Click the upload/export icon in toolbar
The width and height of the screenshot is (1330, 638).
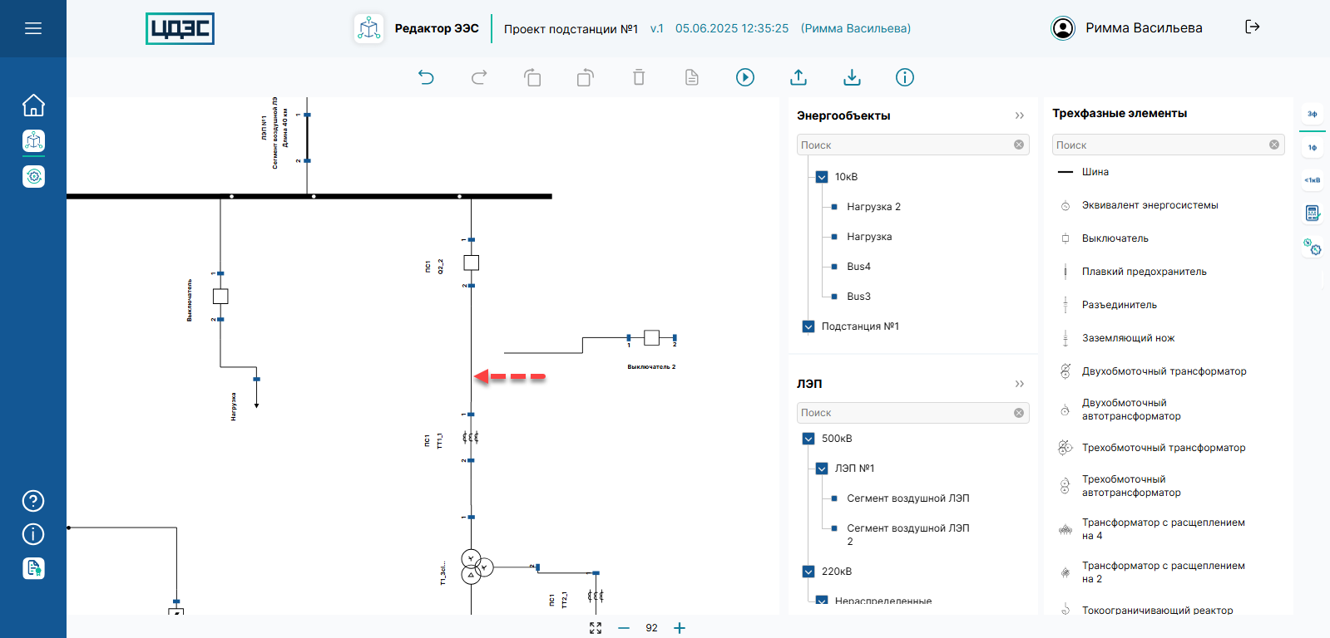point(798,77)
